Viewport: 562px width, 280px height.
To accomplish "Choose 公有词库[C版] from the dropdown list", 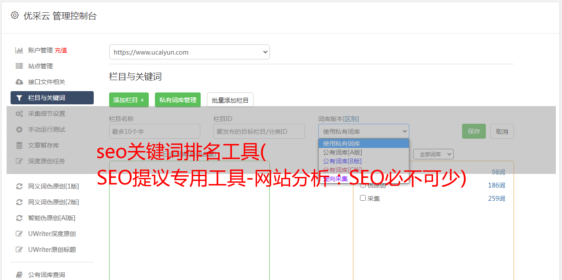I will (x=364, y=170).
